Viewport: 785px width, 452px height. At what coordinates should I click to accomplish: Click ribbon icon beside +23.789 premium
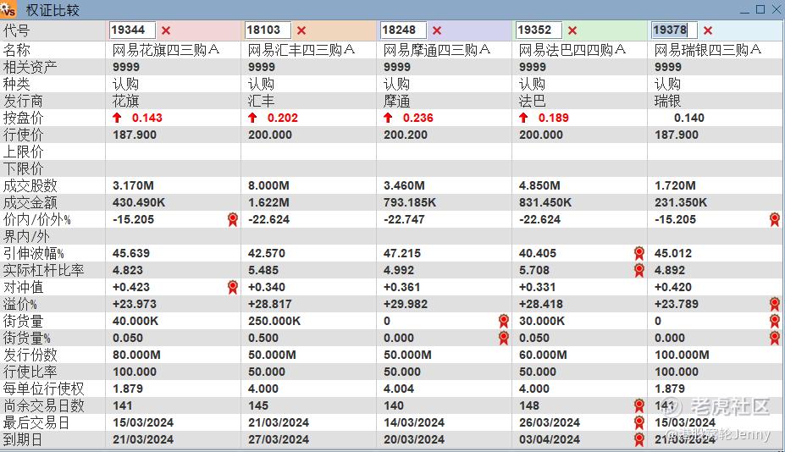coord(774,304)
